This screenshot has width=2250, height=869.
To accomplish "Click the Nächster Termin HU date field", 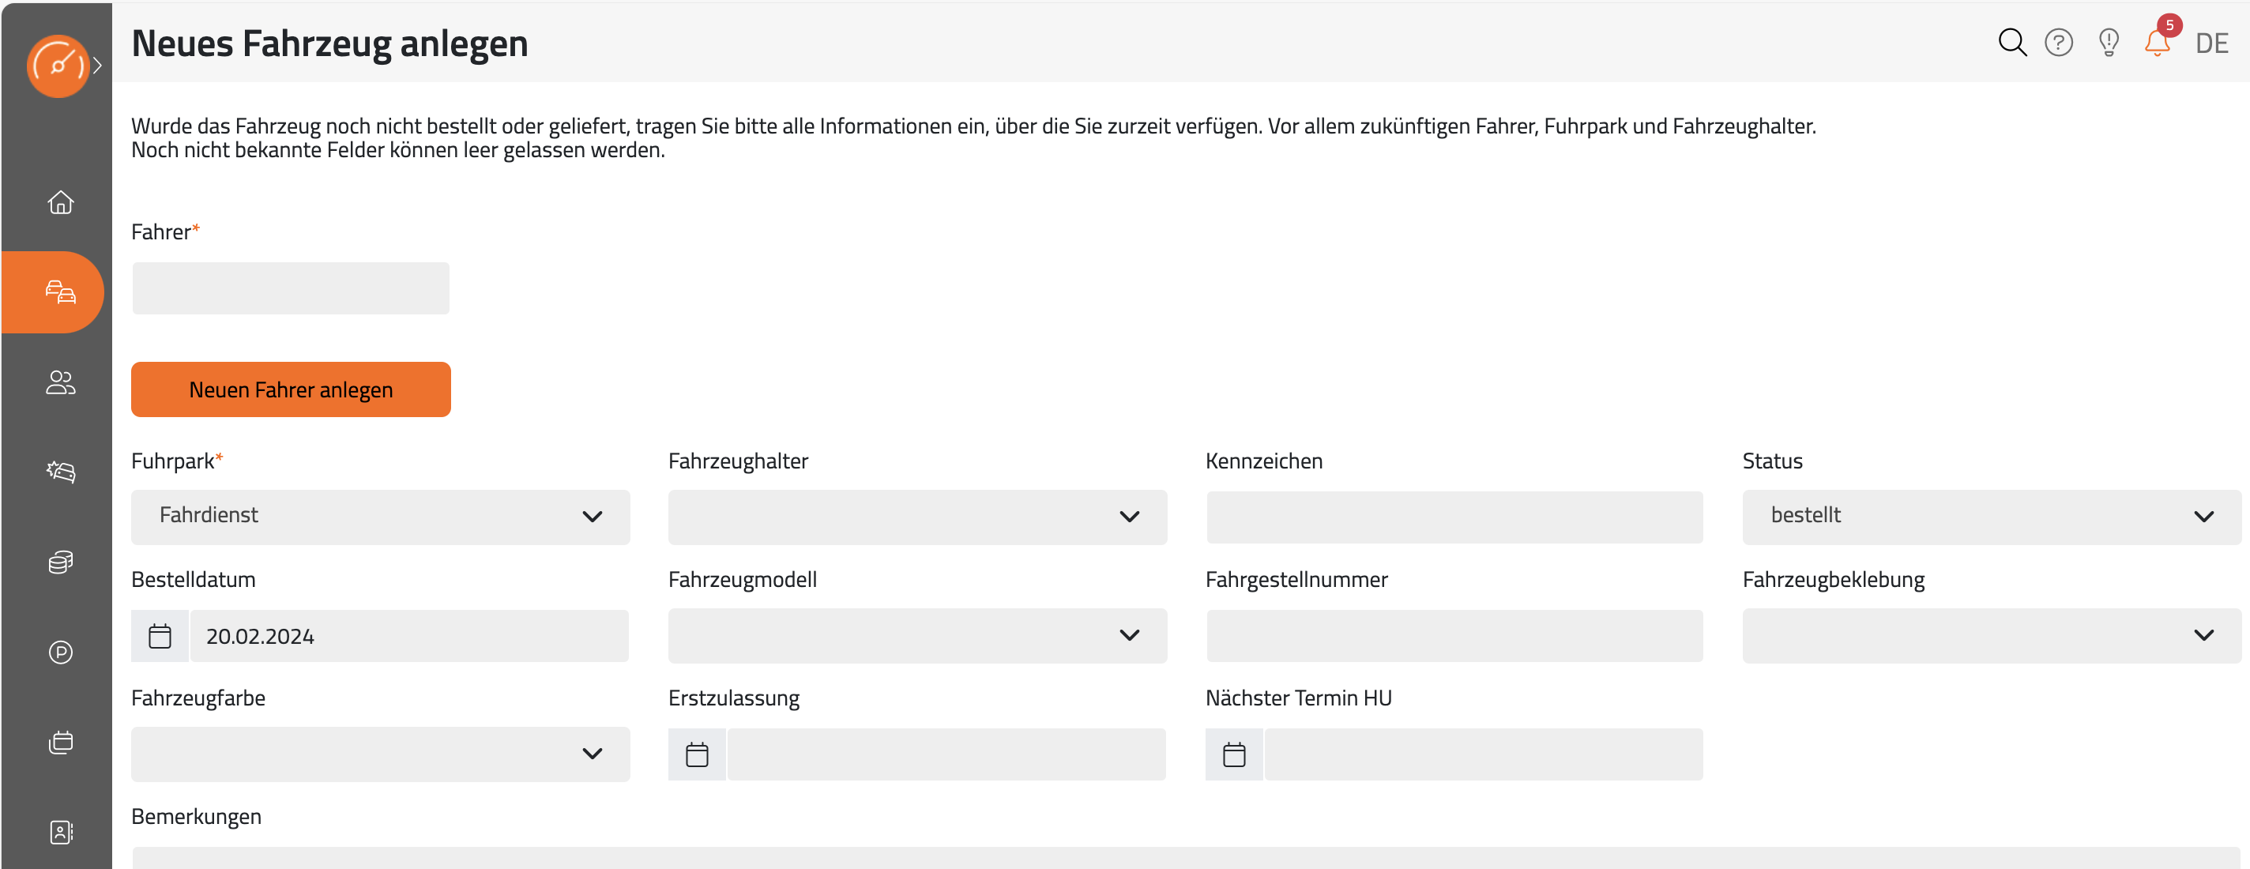I will point(1483,754).
